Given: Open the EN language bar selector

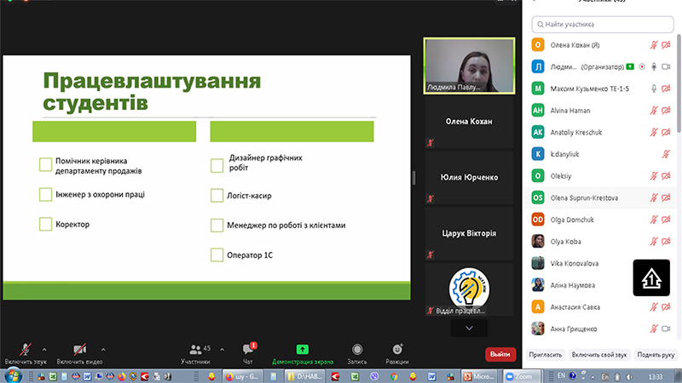Looking at the screenshot, I should tap(562, 375).
